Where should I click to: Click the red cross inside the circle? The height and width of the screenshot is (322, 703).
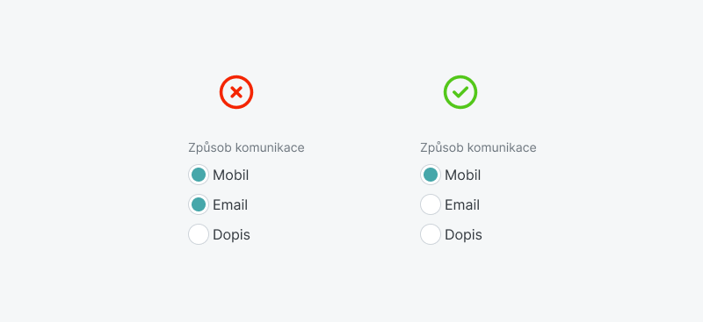click(236, 92)
